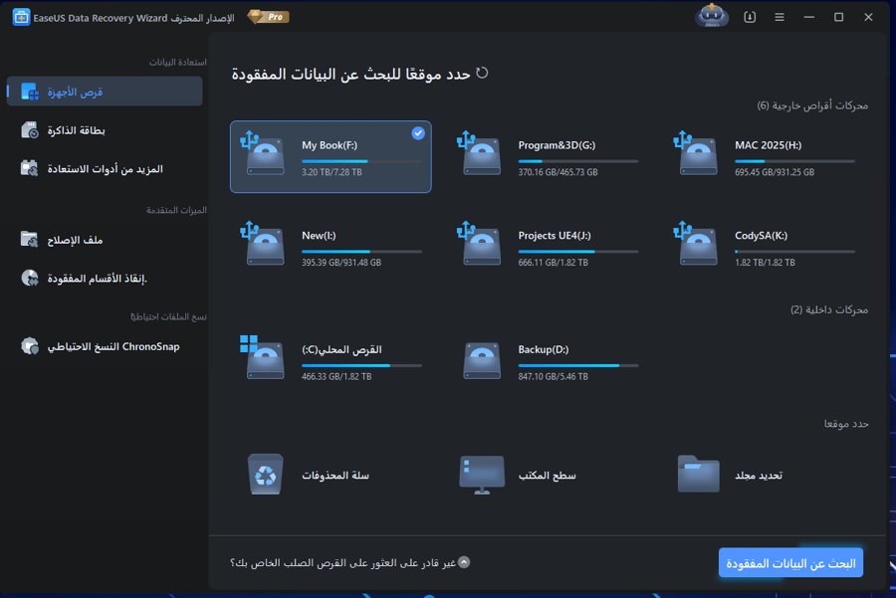Click the القرص المحلي (C:) drive name
The image size is (896, 598).
[341, 349]
